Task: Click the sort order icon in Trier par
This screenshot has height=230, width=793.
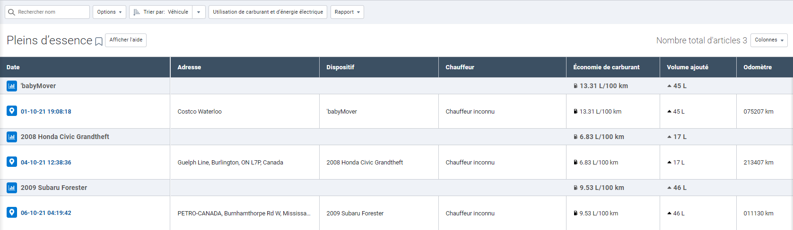Action: pos(137,12)
